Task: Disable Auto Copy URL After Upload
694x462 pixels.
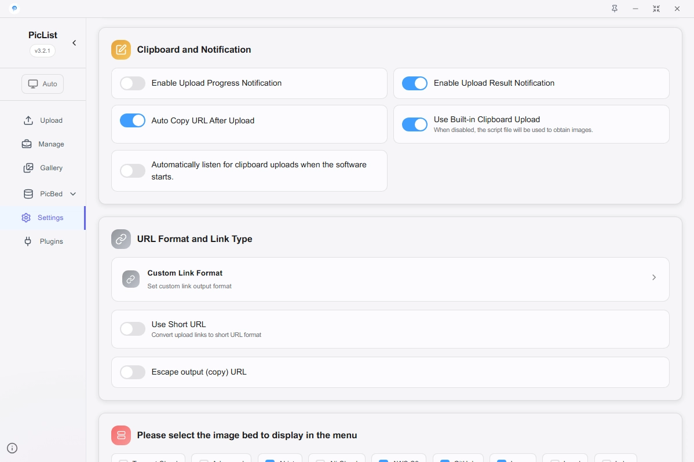Action: 133,120
